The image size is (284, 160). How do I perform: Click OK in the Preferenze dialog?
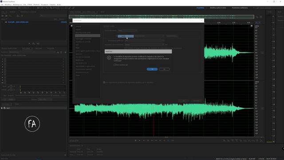pyautogui.click(x=183, y=101)
